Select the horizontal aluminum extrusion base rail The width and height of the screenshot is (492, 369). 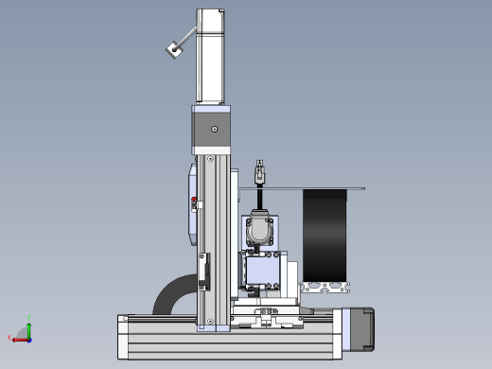point(230,337)
